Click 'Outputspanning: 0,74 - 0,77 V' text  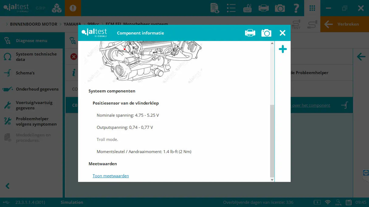tap(125, 127)
